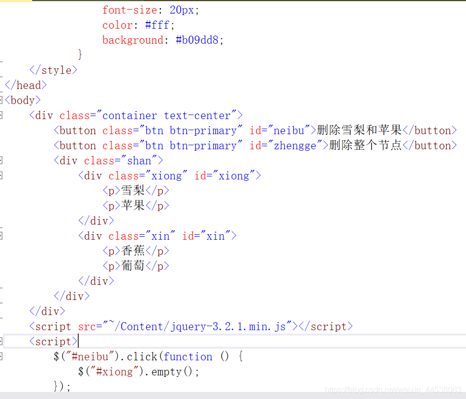Collapse the empty script tag fold
Image resolution: width=466 pixels, height=399 pixels.
(1, 341)
